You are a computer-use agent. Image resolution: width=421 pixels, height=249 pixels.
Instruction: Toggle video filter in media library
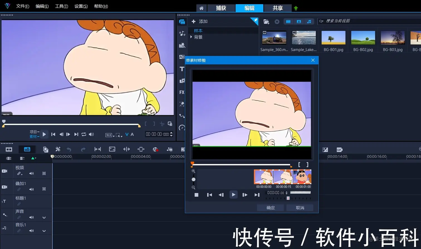(288, 21)
